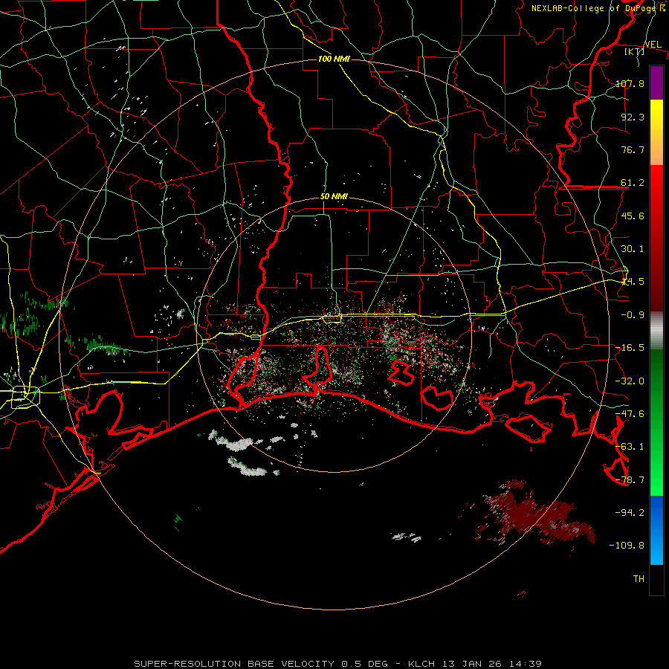Click the 14.5 legend value
The width and height of the screenshot is (669, 669).
point(633,282)
